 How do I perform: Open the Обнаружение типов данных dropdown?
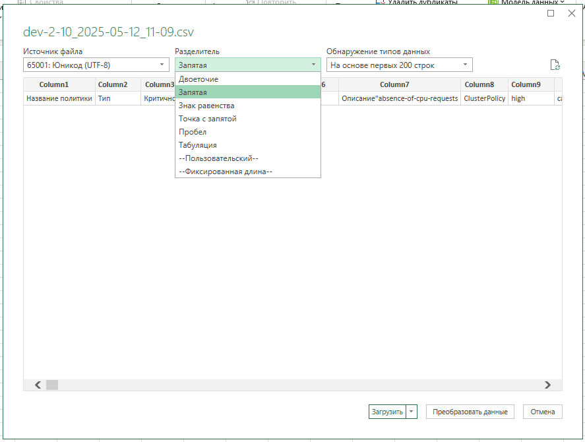pos(465,65)
